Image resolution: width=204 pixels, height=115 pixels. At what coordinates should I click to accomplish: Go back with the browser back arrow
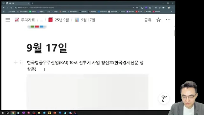click(4, 8)
